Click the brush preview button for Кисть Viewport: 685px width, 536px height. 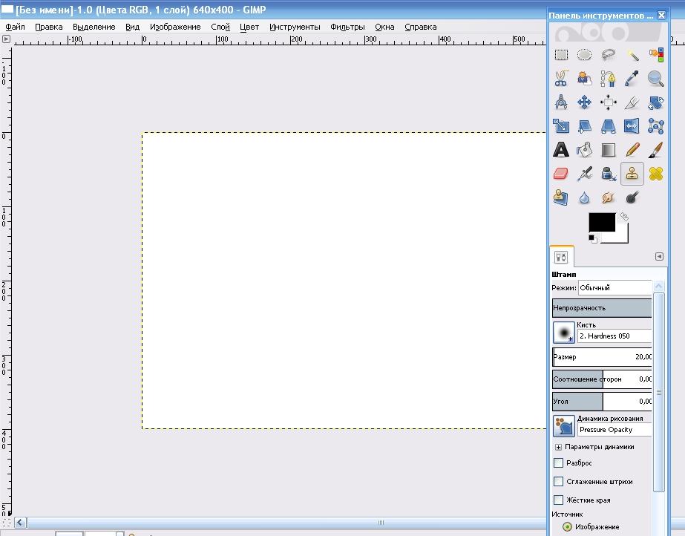564,332
